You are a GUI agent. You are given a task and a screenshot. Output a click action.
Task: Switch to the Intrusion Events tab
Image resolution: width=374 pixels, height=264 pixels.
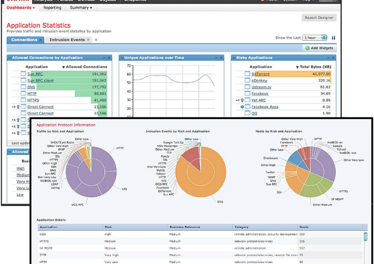coord(65,40)
